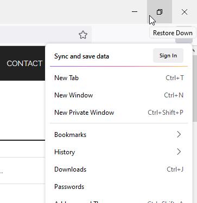
Task: Bookmark this page with the star icon
Action: 83,35
